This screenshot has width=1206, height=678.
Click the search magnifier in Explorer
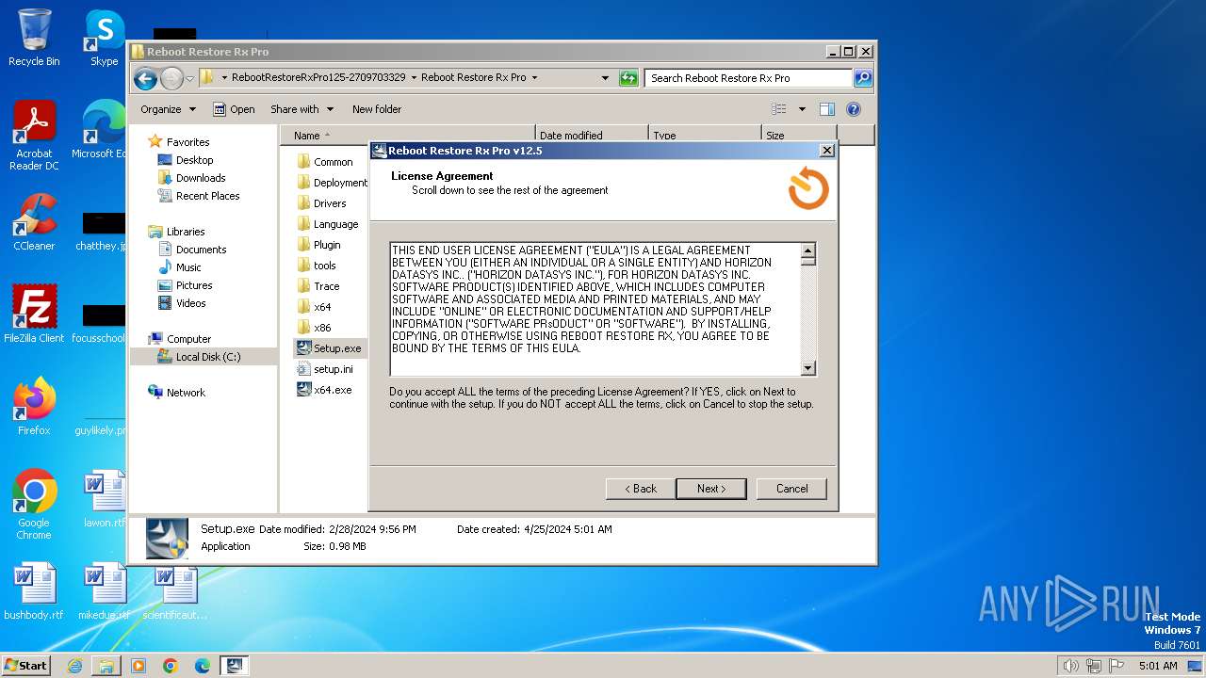click(x=863, y=78)
